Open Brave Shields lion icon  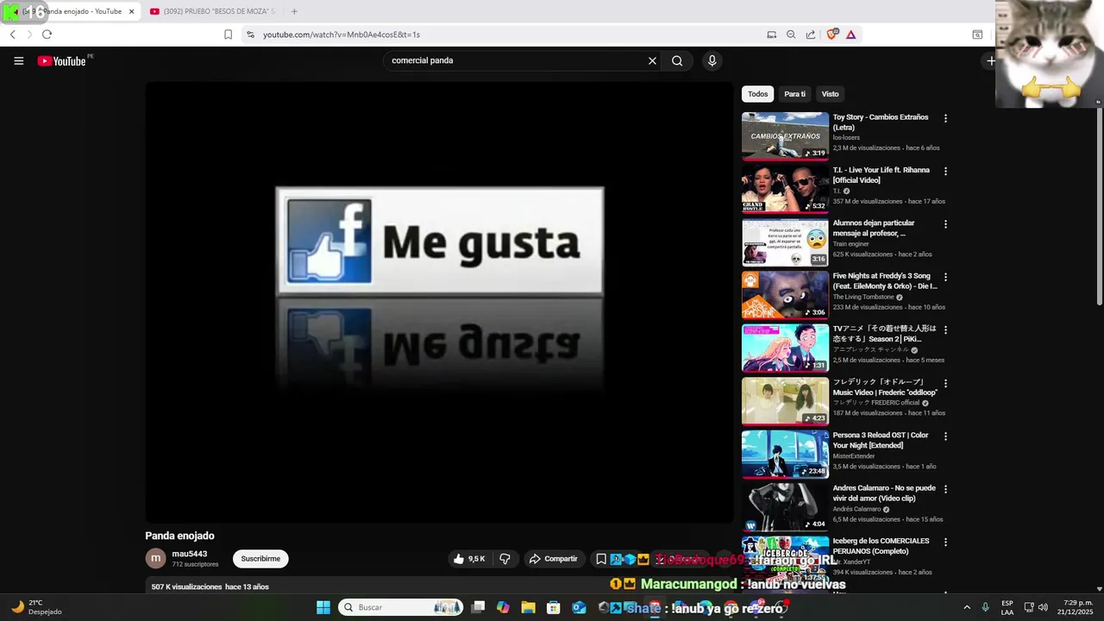832,34
